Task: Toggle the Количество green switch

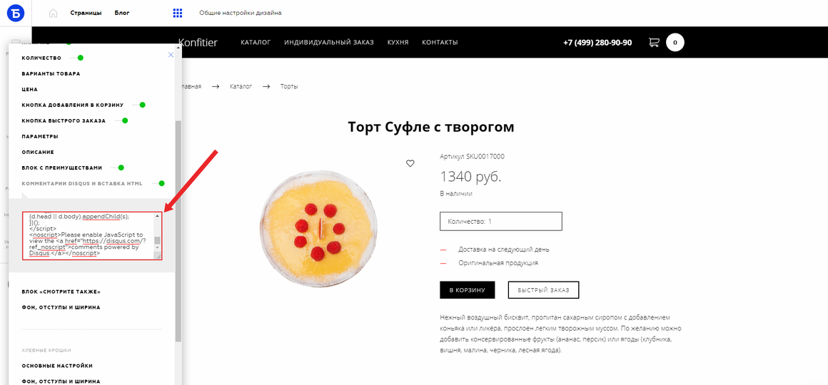Action: point(77,58)
